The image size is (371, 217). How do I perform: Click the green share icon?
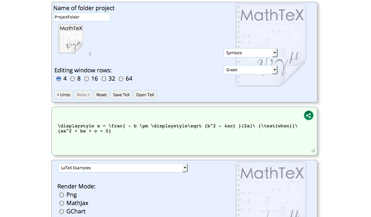[x=308, y=115]
